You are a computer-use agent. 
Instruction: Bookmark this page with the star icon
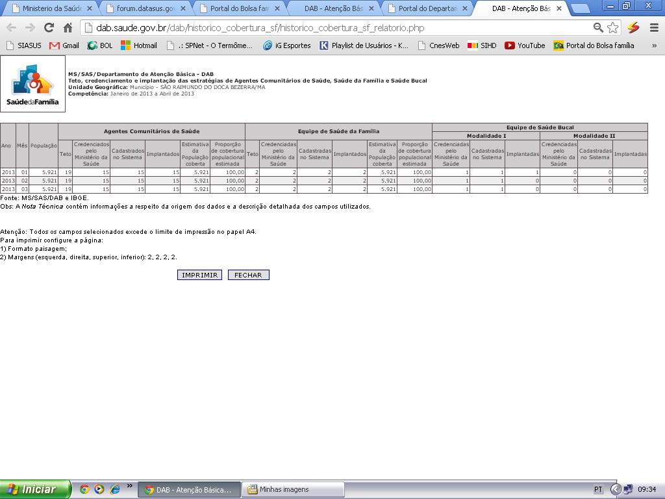[612, 28]
